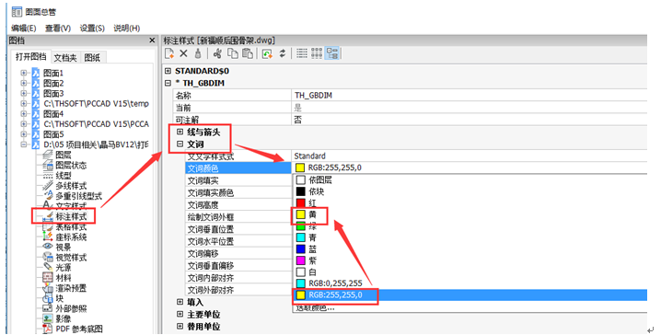Click the paste clipboard icon
The height and width of the screenshot is (335, 661).
(x=248, y=53)
